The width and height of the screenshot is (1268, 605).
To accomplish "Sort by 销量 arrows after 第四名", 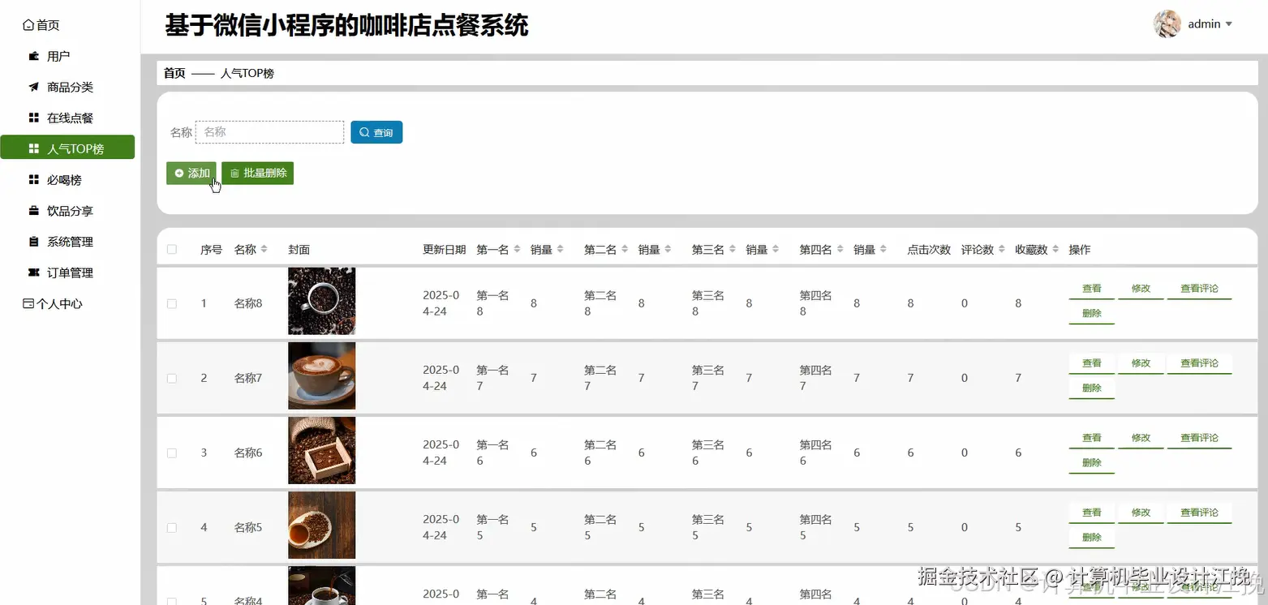I will [883, 249].
